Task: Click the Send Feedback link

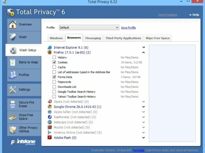Action: pos(168,15)
